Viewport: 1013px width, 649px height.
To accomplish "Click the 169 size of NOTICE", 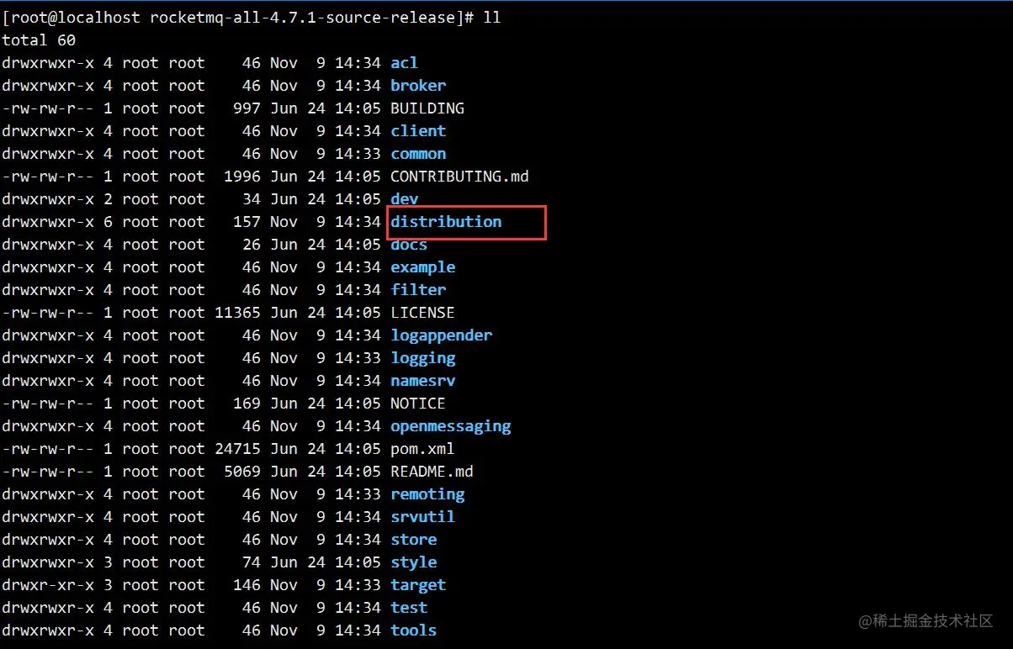I will [247, 404].
